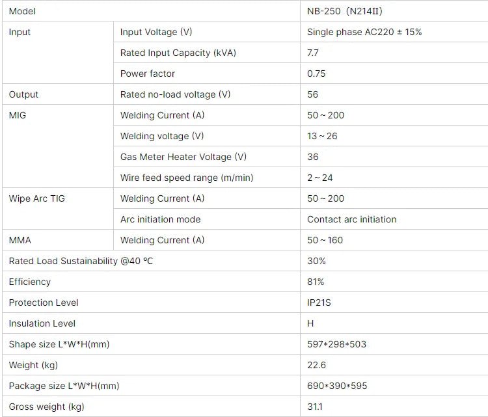
Task: Click the Rated Load Sustainability @40 °C label
Action: click(81, 261)
